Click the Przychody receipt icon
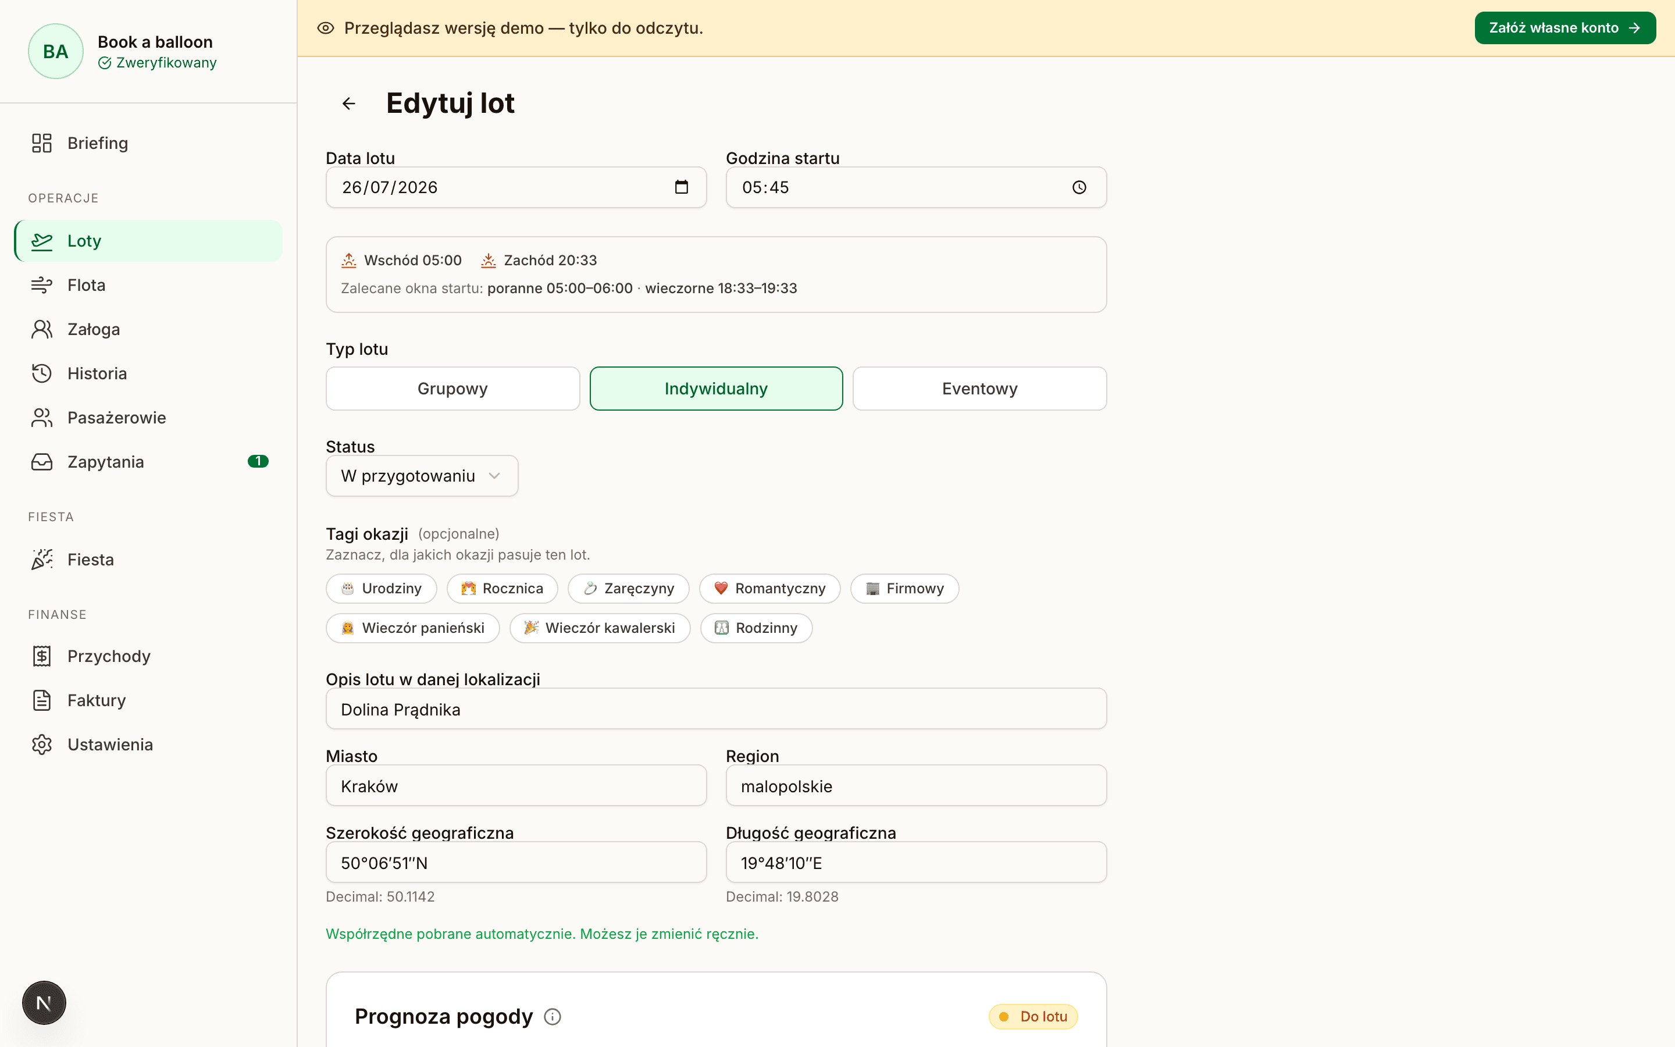The image size is (1675, 1047). pos(41,657)
